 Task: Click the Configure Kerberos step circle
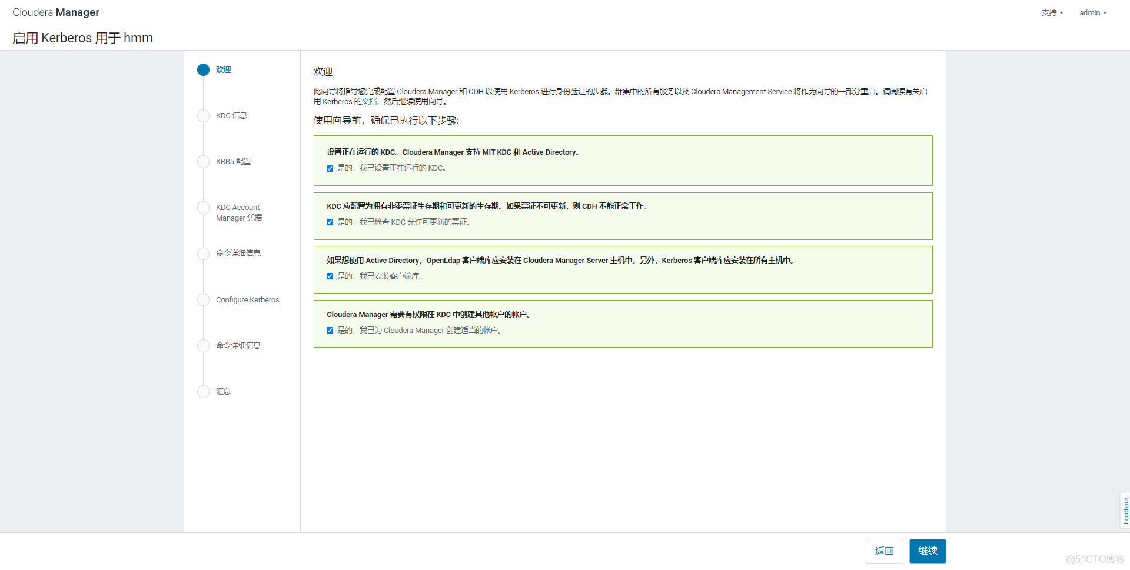coord(203,300)
